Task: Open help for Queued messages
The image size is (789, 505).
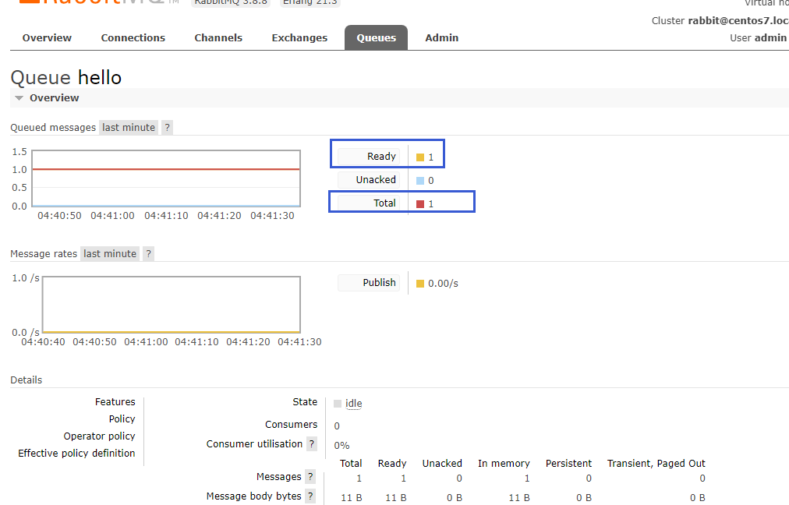Action: pos(167,128)
